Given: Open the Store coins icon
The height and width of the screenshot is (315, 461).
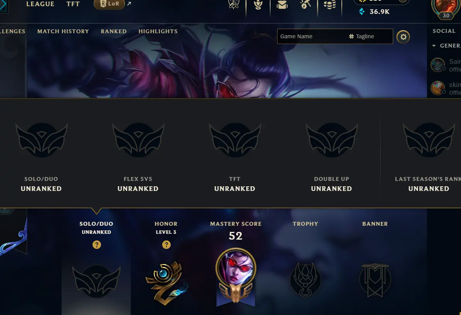Looking at the screenshot, I should tap(329, 4).
